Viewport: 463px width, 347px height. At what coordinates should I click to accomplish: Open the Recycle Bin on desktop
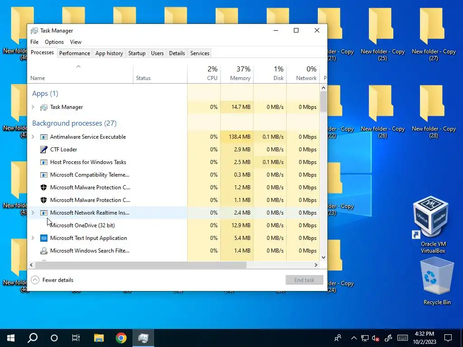click(x=437, y=281)
